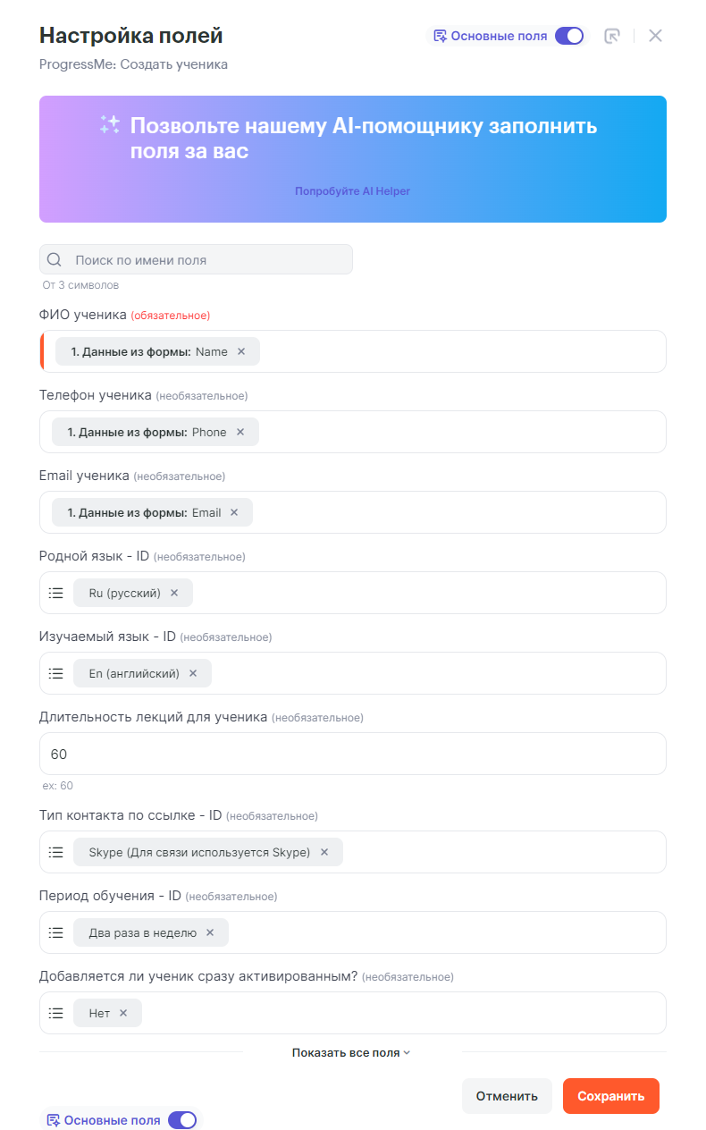Remove the Два раза в неделю tag
The image size is (706, 1130).
(x=210, y=933)
